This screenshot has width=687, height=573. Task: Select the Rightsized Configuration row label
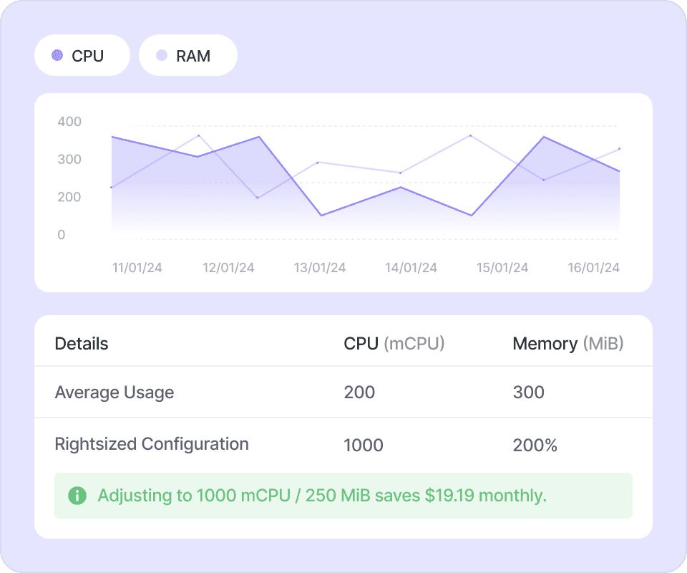click(152, 444)
